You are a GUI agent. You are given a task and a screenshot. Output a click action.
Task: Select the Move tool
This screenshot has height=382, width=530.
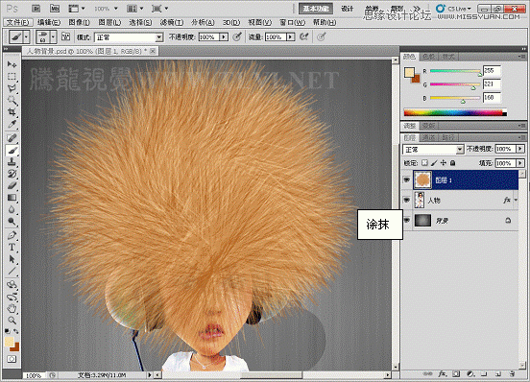12,64
